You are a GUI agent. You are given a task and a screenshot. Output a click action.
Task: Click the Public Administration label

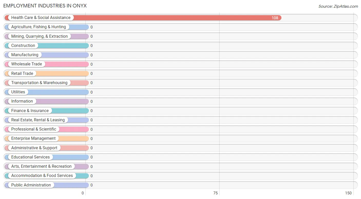click(x=31, y=185)
